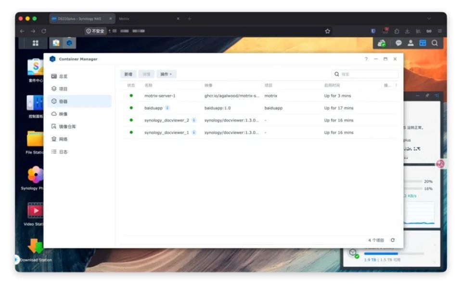
Task: Open the DSM search magnifier icon
Action: [435, 43]
